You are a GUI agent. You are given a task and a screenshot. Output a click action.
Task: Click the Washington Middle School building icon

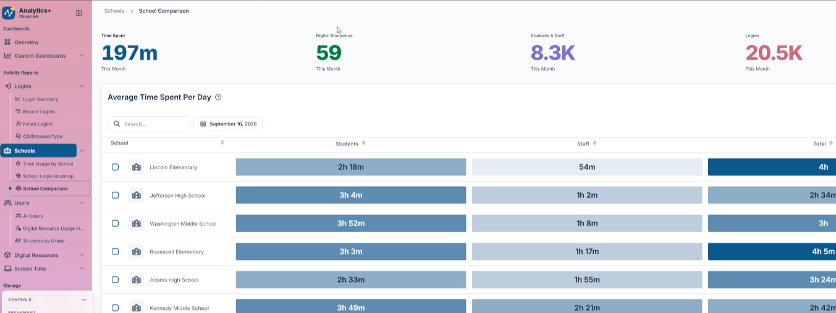click(136, 224)
